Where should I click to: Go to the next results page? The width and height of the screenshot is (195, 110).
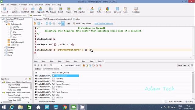(x=42, y=65)
